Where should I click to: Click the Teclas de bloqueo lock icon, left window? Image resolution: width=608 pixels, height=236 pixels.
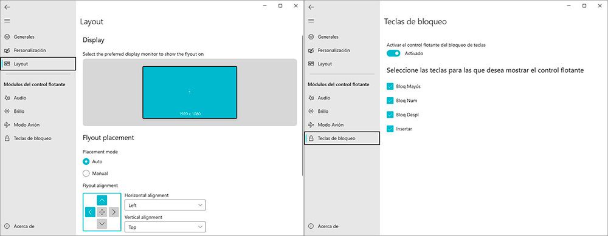(x=7, y=138)
